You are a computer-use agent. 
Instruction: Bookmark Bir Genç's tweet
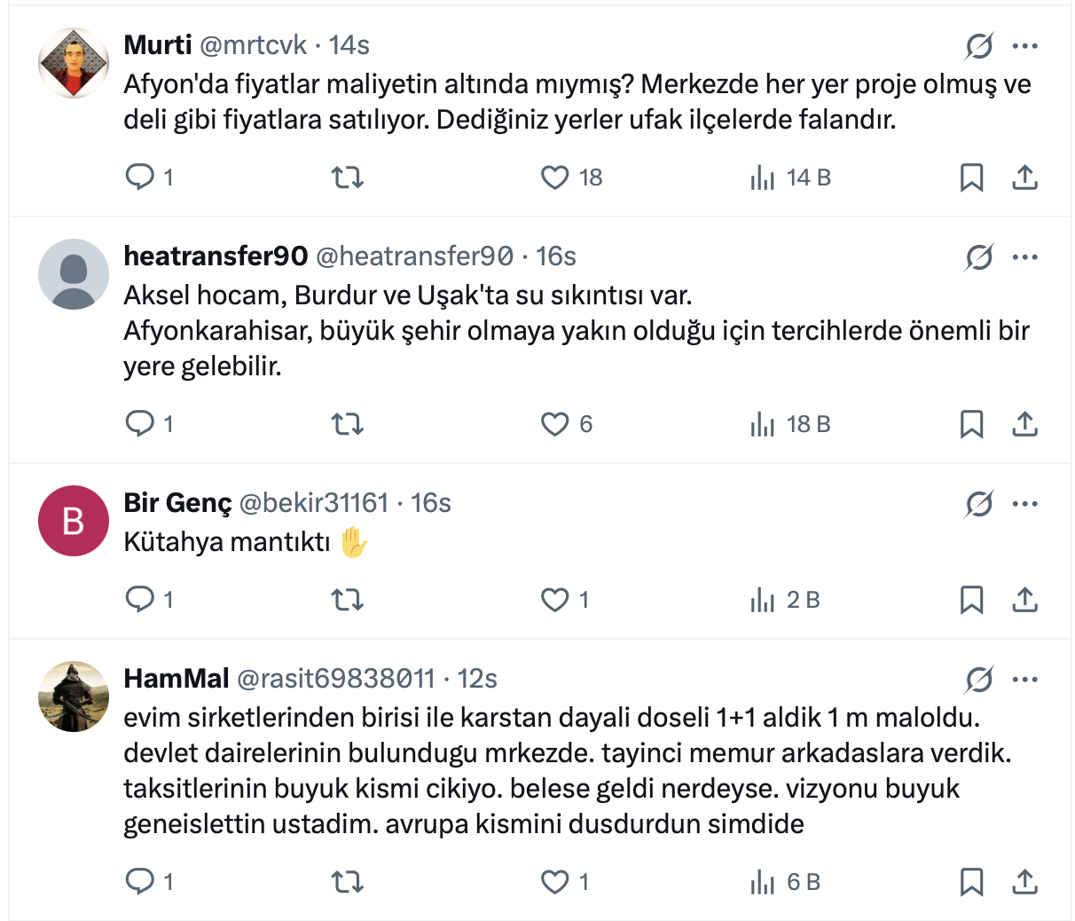[x=971, y=600]
